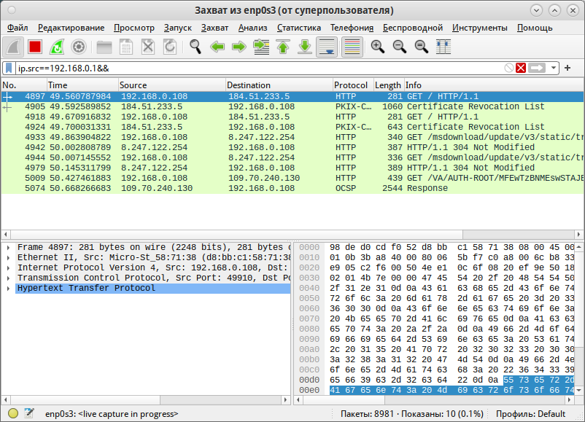Go forward to next packet arrow
Viewport: 585px width, 422px height.
point(239,47)
